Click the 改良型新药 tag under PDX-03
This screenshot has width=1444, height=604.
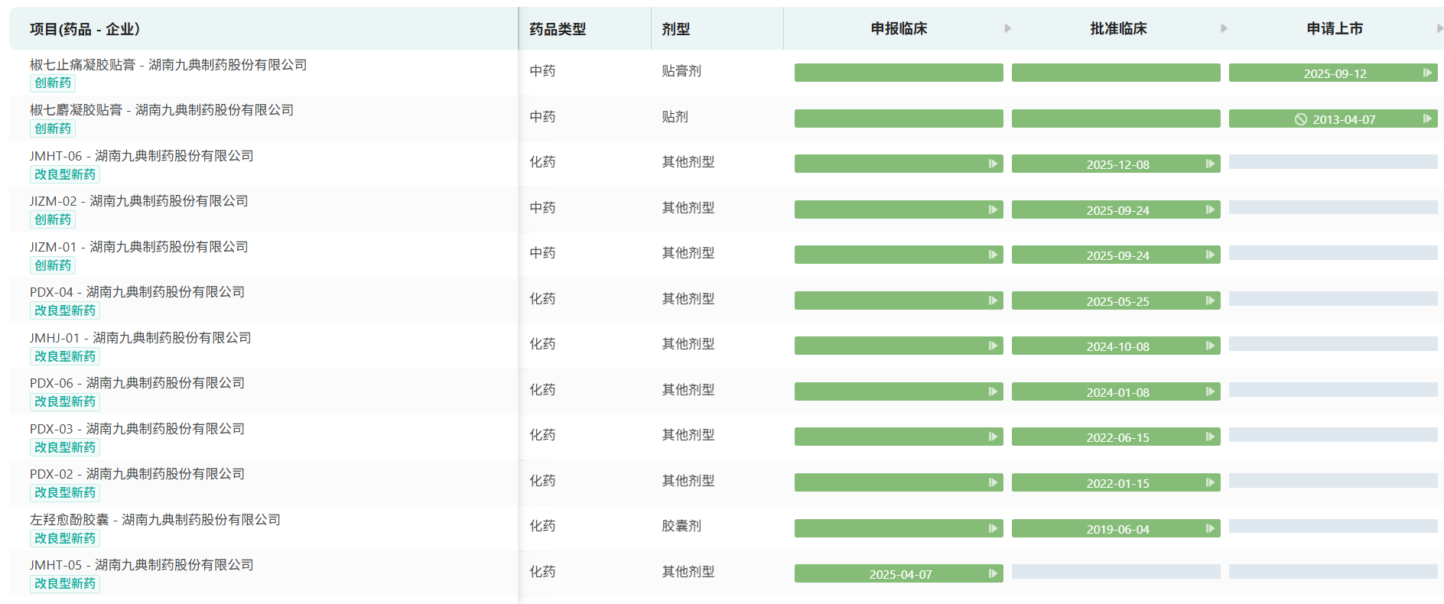click(65, 447)
